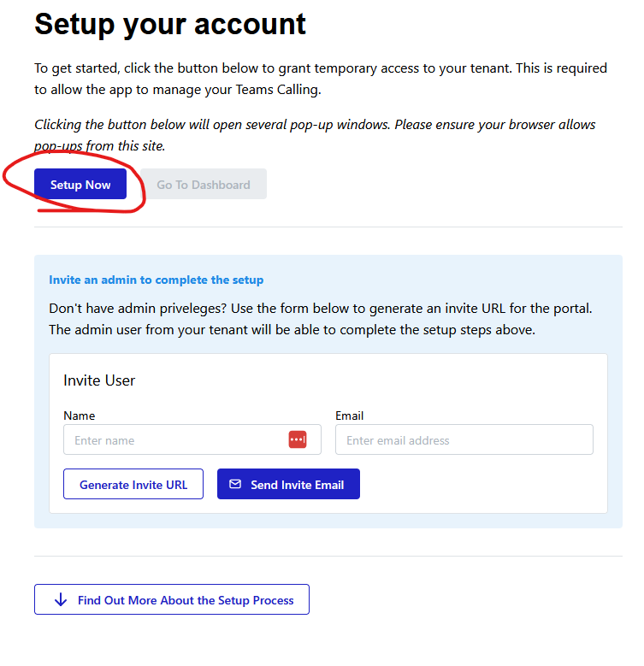Screen dimensions: 644x666
Task: Click the Name field label
Action: click(80, 416)
